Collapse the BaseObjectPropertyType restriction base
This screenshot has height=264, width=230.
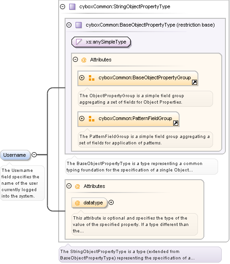click(x=69, y=25)
